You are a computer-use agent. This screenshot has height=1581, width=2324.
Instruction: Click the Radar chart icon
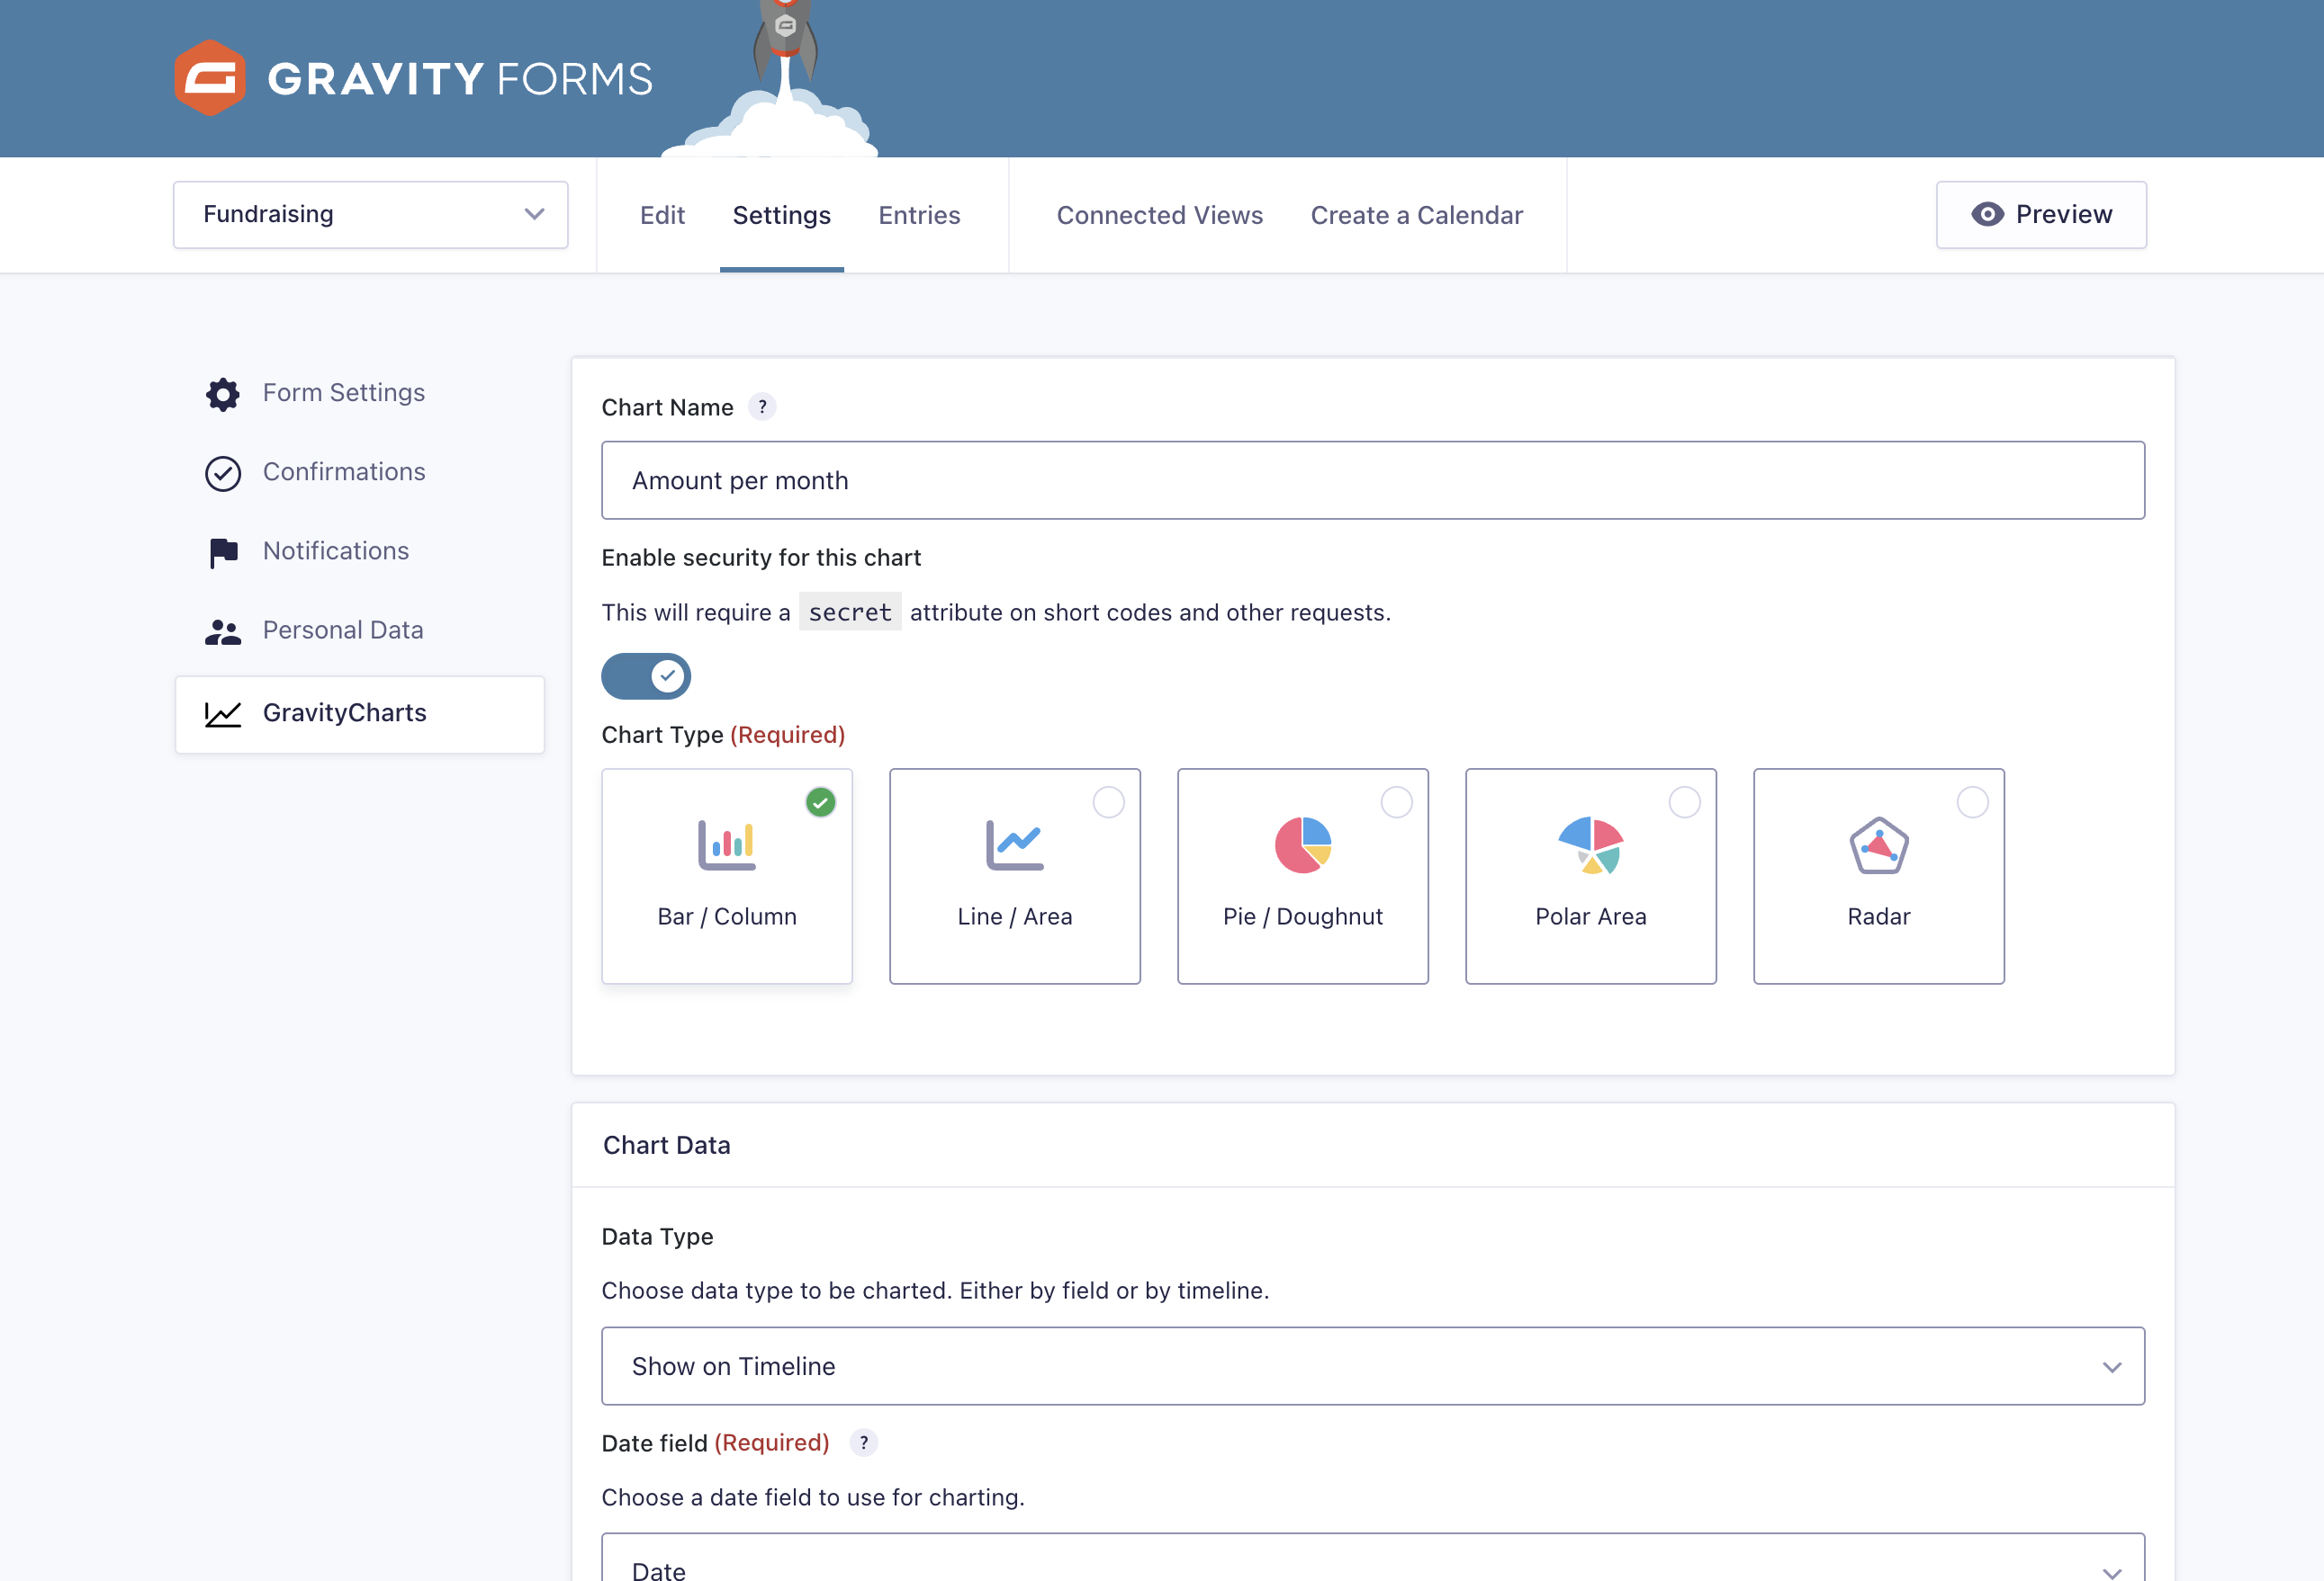(1878, 844)
